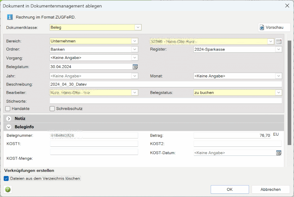Viewport: 294px width, 197px height.
Task: Open the Belegstatus dropdown
Action: 278,93
